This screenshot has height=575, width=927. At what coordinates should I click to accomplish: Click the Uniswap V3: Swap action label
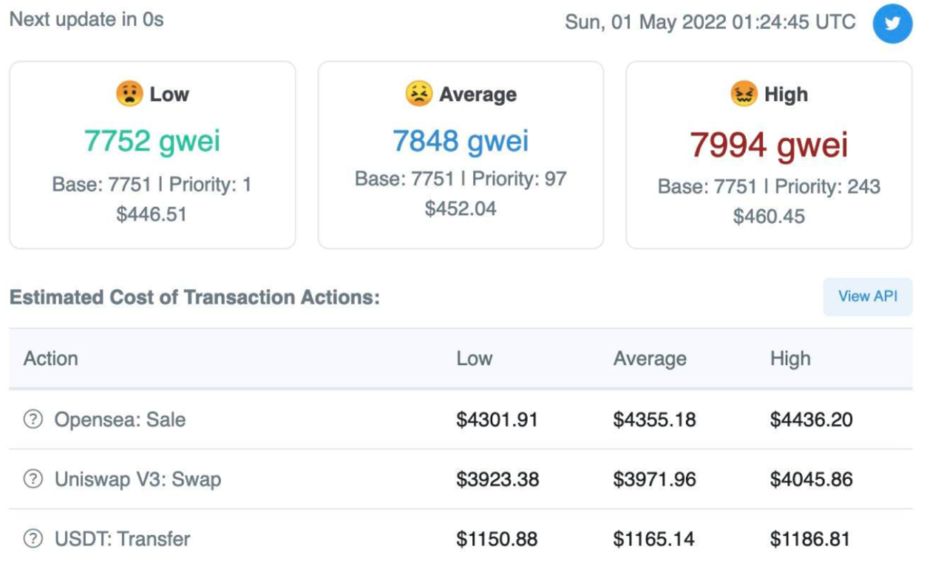pyautogui.click(x=138, y=479)
